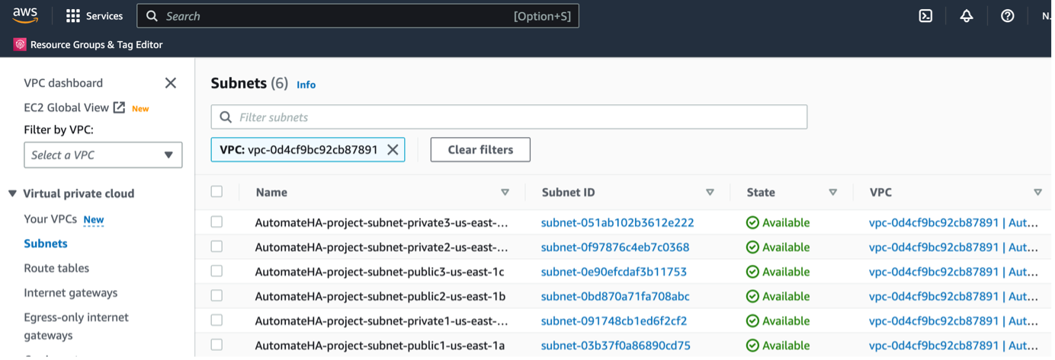Sort table by Subnet ID column arrow
This screenshot has height=360, width=1055.
710,193
